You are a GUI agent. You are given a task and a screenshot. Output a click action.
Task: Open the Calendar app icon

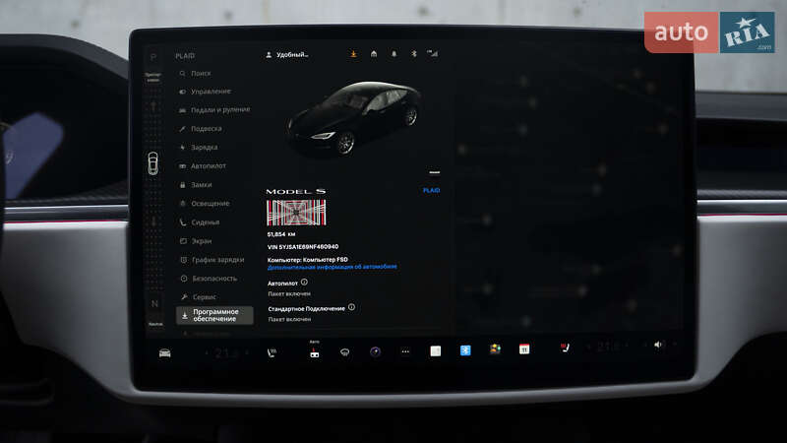point(524,348)
